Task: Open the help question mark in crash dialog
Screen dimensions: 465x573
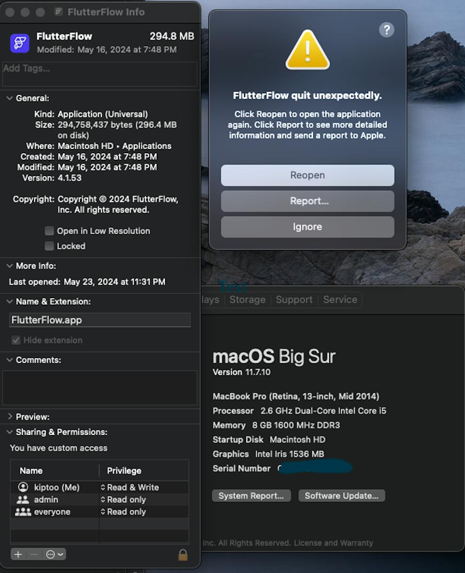Action: coord(386,30)
